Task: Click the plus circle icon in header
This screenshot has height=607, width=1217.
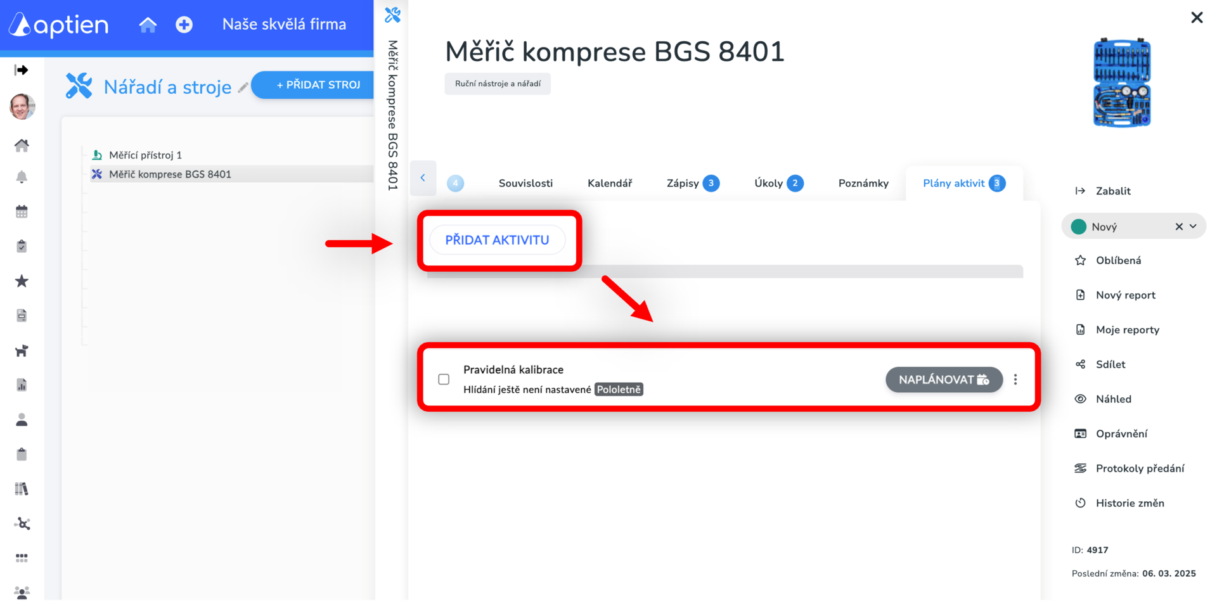Action: pyautogui.click(x=184, y=25)
